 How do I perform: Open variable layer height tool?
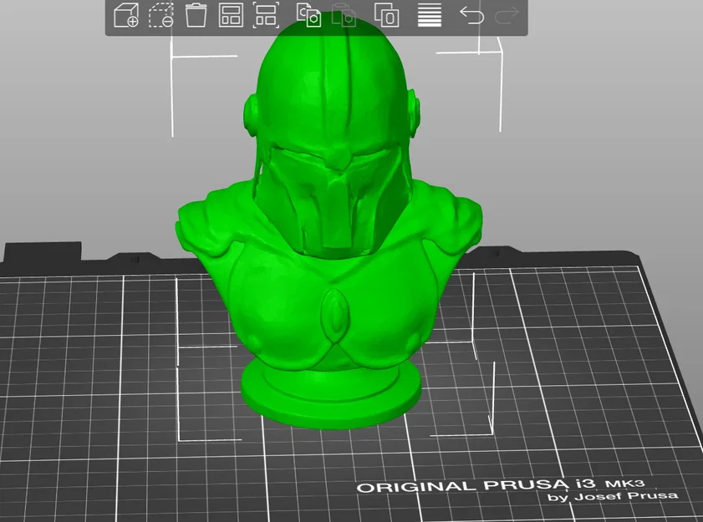(x=430, y=15)
